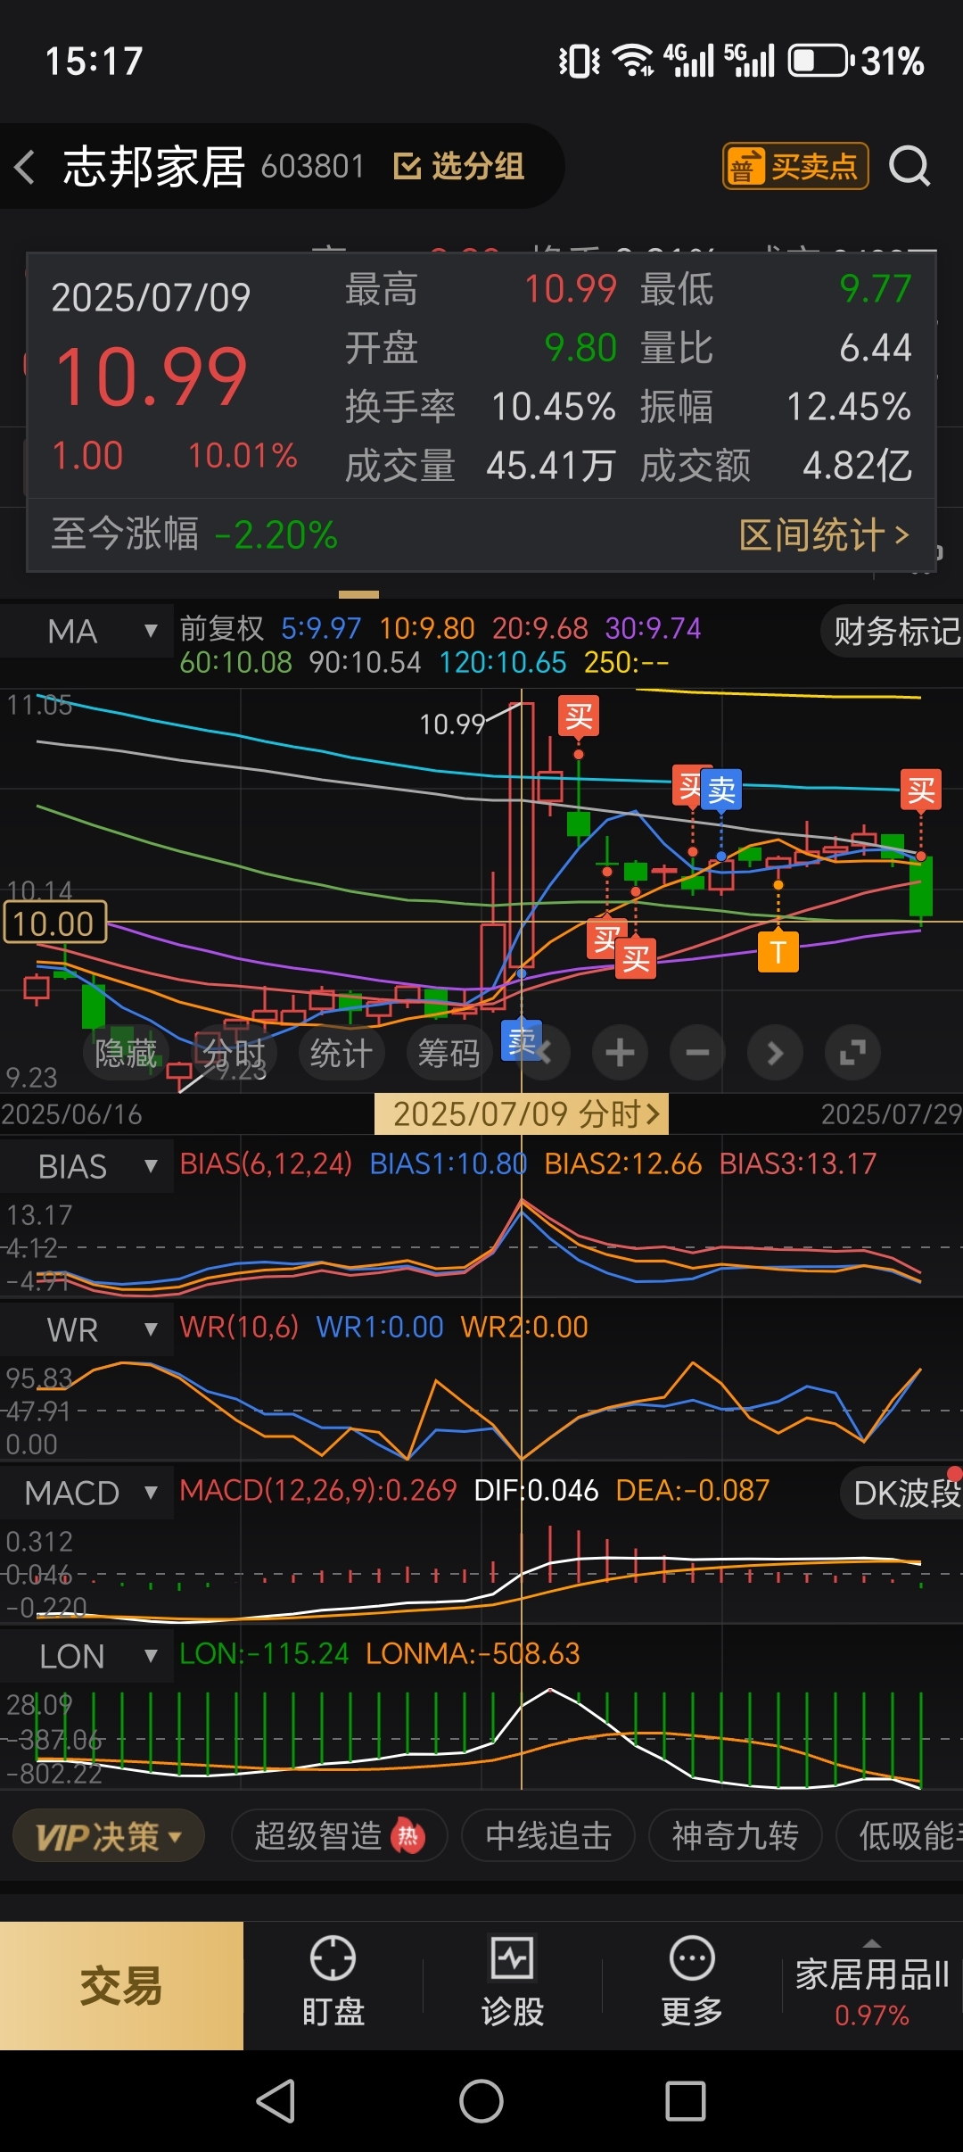Expand 家居用品II sector panel
963x2152 pixels.
872,1985
